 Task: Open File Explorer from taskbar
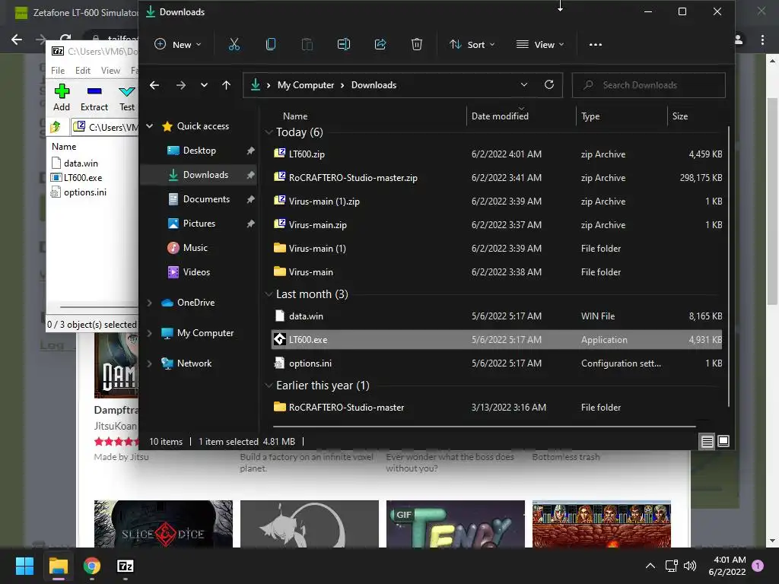pos(58,566)
